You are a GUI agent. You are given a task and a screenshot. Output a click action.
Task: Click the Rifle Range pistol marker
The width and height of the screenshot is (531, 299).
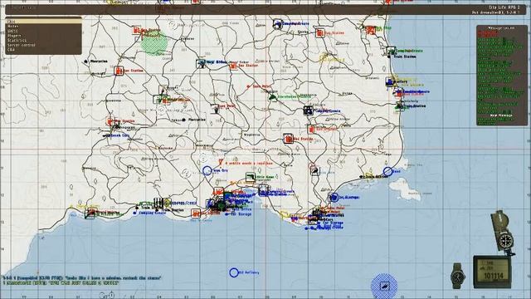251,177
